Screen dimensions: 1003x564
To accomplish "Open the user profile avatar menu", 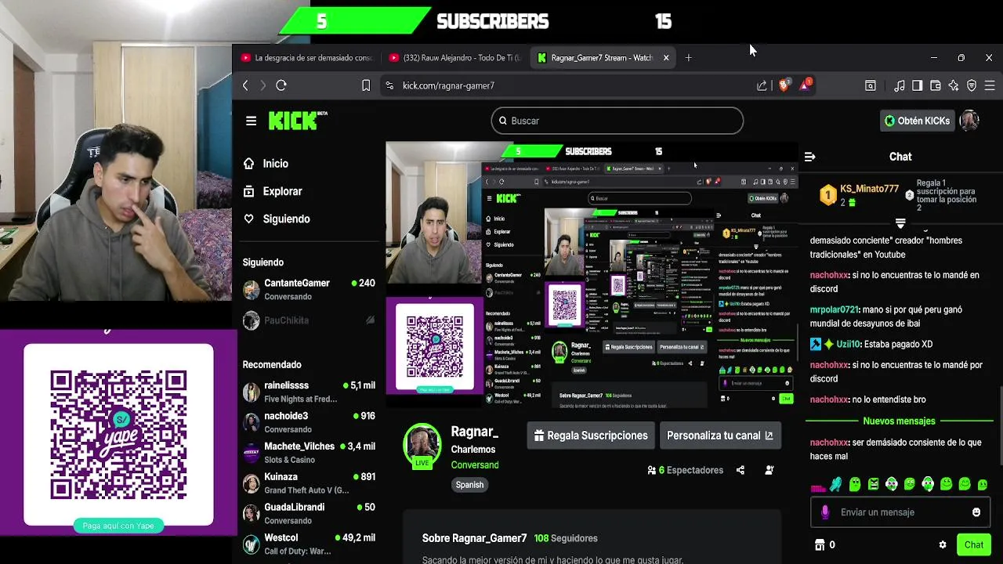I will tap(970, 121).
